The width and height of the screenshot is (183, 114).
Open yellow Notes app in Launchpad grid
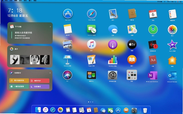[x=68, y=29]
